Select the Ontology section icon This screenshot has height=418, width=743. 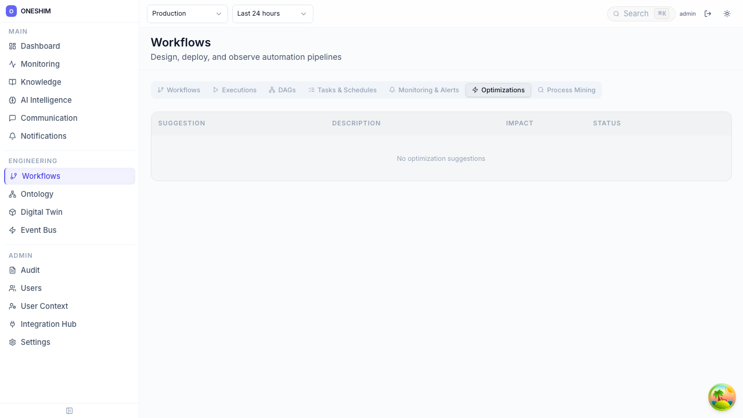click(x=13, y=194)
